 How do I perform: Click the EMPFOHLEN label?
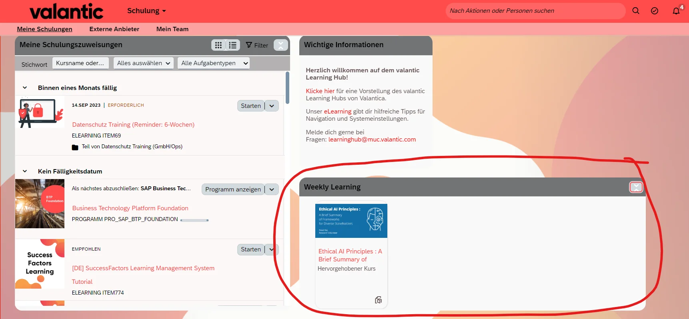click(86, 249)
